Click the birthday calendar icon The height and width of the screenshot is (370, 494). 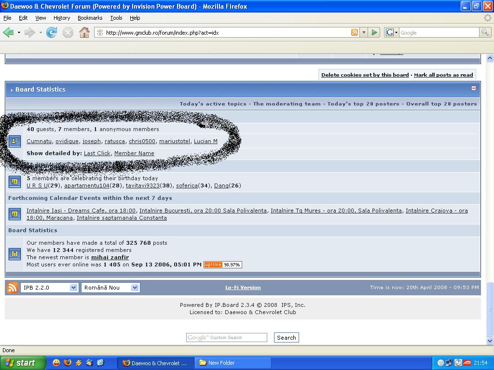(x=14, y=182)
